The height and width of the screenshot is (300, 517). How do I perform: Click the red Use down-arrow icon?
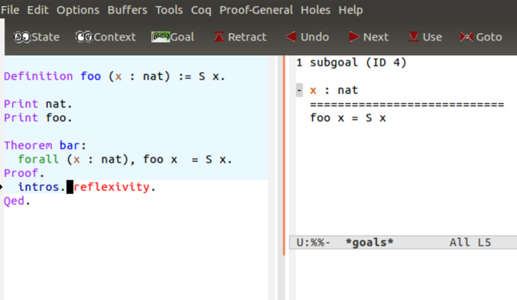414,37
